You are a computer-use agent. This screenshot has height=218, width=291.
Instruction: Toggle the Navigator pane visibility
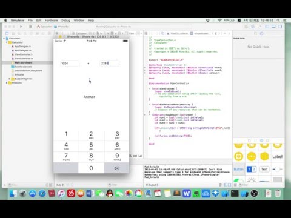pyautogui.click(x=267, y=27)
